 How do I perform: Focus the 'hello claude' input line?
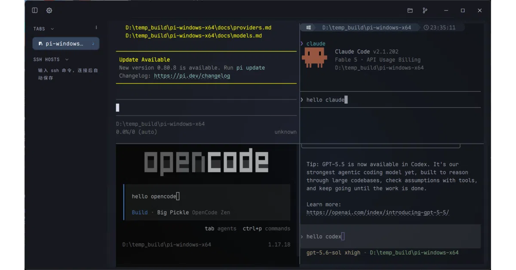(x=390, y=99)
